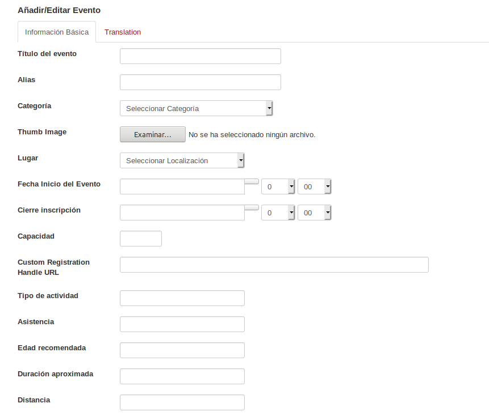Open hour dropdown for Cierre inscripción
The width and height of the screenshot is (489, 416).
pyautogui.click(x=278, y=213)
